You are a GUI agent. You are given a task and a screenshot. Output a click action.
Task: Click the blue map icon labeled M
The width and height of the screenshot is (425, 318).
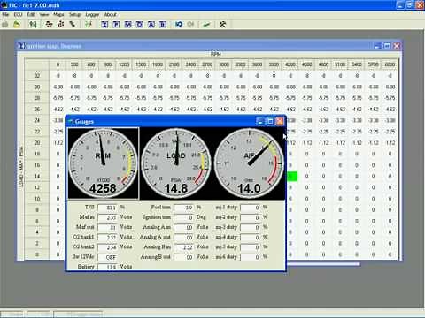pyautogui.click(x=127, y=25)
